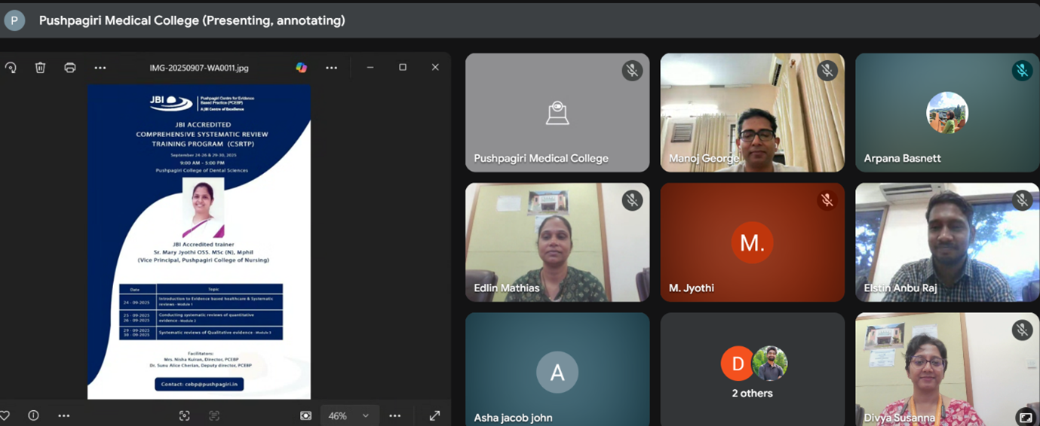Click the fit-to-window icon beside zoom percentage

[305, 415]
